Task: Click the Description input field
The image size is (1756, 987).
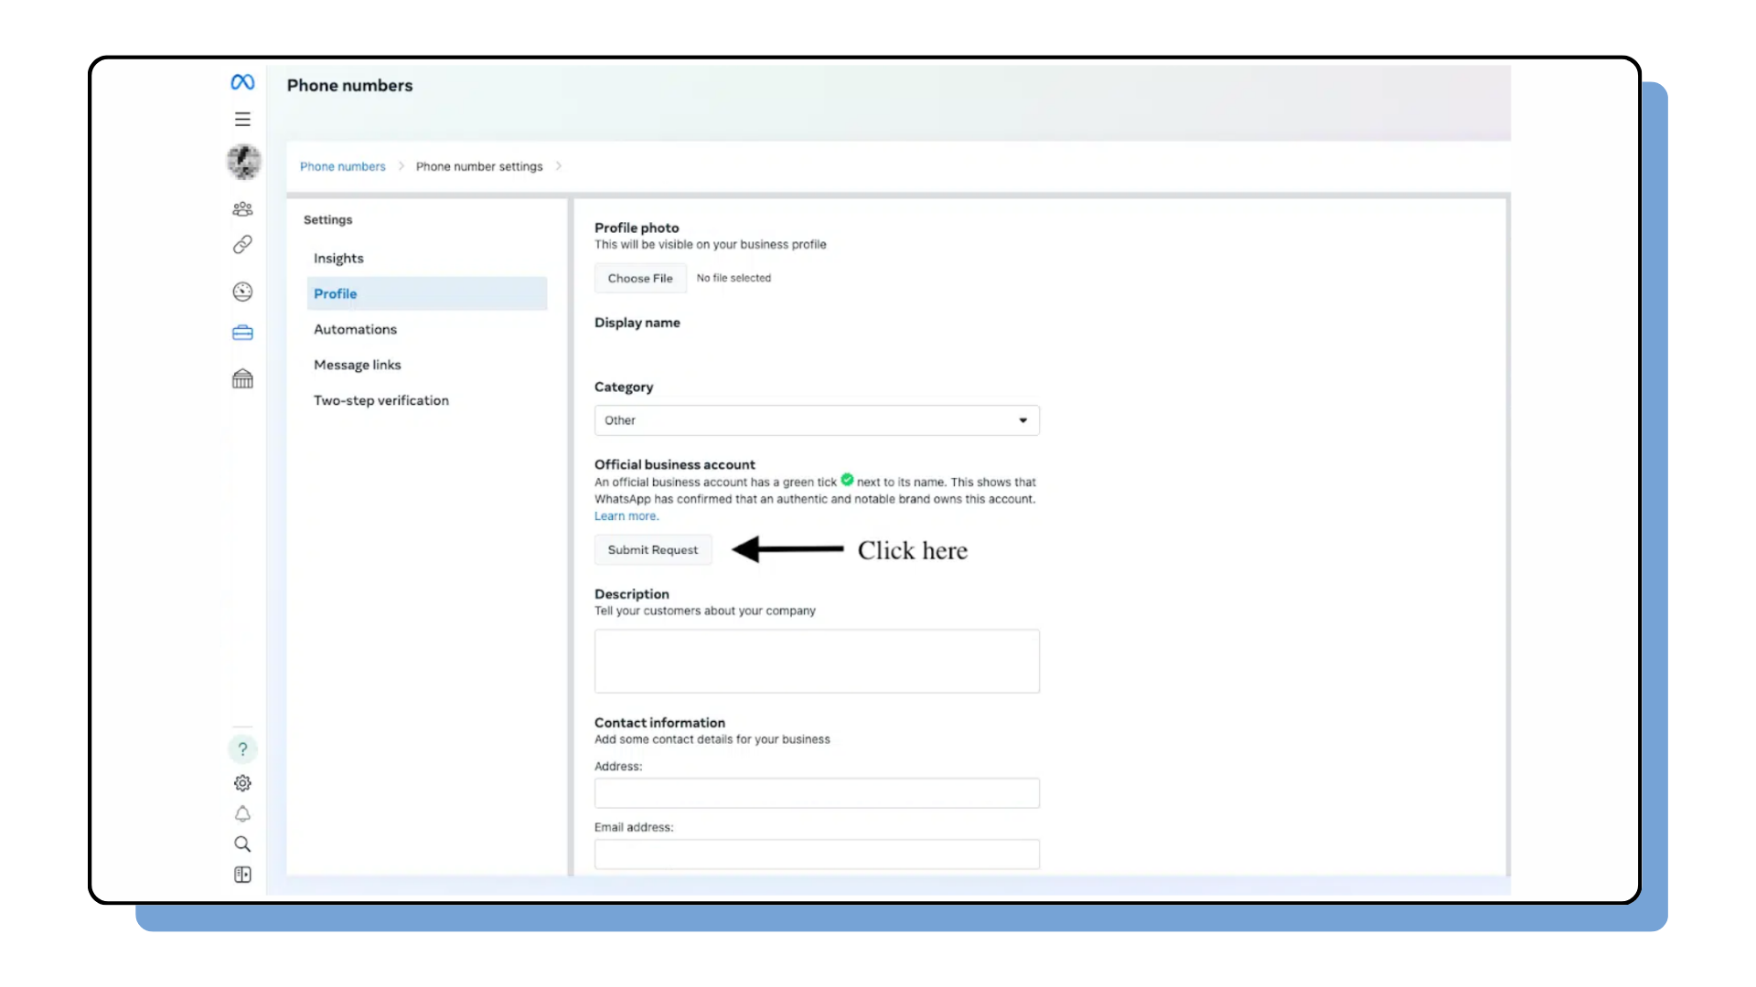Action: click(x=817, y=661)
